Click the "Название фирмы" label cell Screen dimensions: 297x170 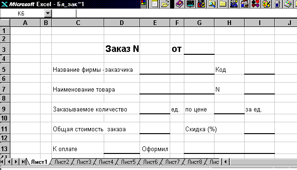(78, 68)
